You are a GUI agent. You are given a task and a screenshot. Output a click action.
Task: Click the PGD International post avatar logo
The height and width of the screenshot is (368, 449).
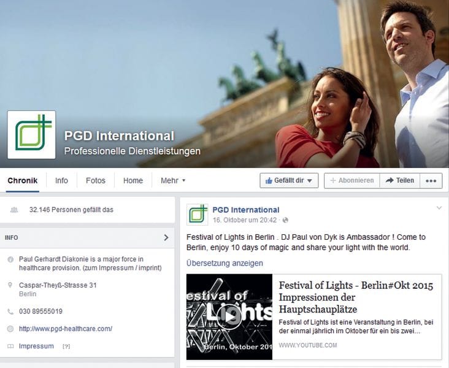coord(198,215)
